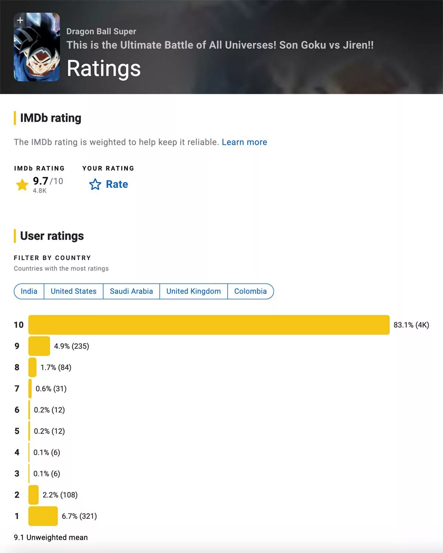Go to the Dragon Ball Super series link

(101, 31)
